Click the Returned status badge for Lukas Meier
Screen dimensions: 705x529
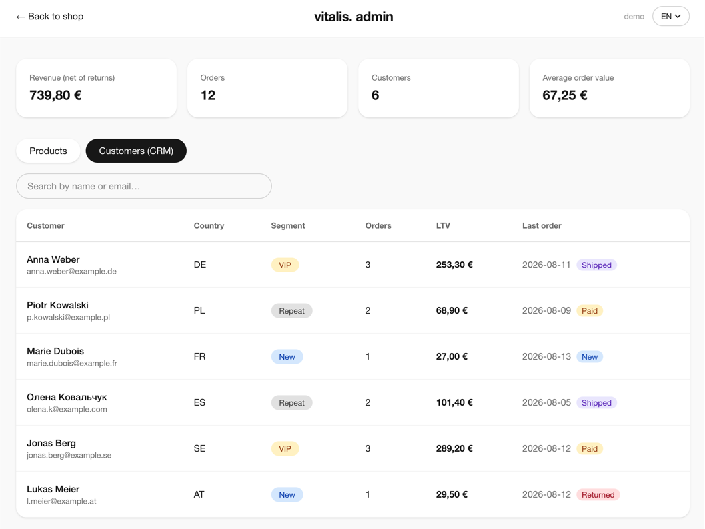tap(598, 495)
